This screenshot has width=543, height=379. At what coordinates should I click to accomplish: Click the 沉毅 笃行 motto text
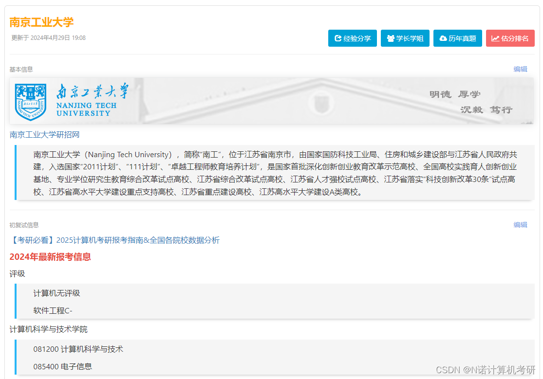coord(486,110)
